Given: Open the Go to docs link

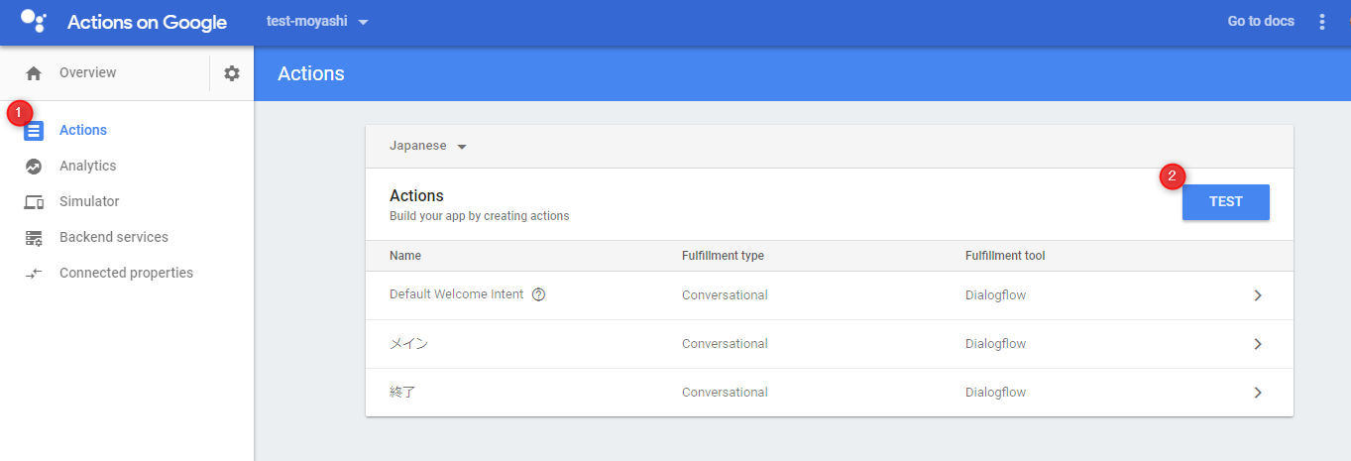Looking at the screenshot, I should (1261, 22).
